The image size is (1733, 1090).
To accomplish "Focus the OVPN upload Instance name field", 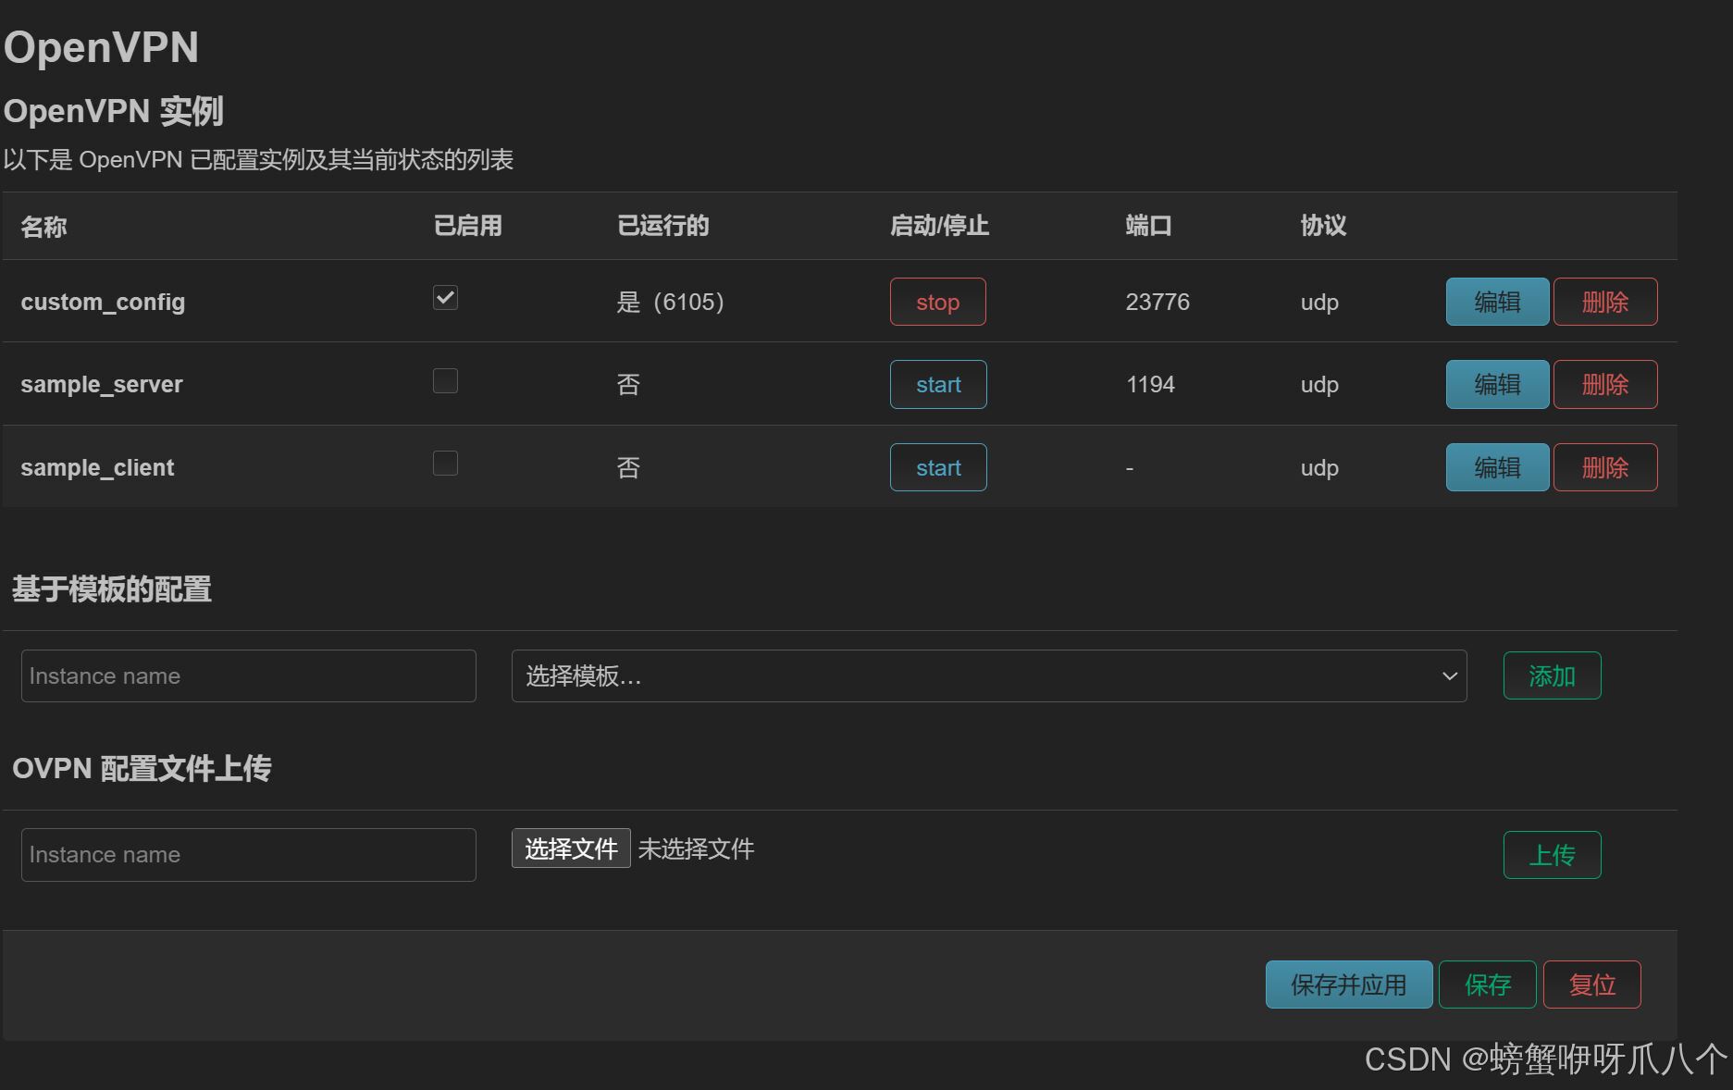I will 249,855.
